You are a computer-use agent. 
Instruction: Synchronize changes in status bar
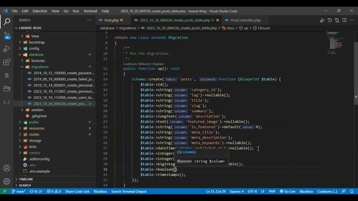36,192
